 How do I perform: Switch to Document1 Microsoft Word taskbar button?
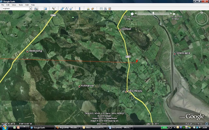121,128
